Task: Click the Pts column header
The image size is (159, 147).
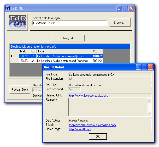Action: [x=97, y=51]
